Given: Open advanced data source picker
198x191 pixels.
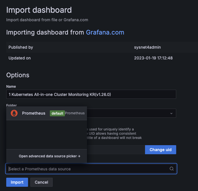Looking at the screenshot, I should (50, 156).
